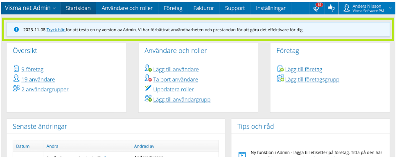Open Användare och roller menu
Image resolution: width=397 pixels, height=161 pixels.
127,8
